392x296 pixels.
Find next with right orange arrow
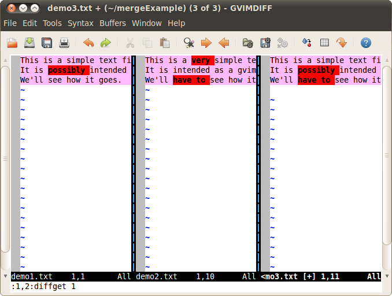[x=206, y=43]
